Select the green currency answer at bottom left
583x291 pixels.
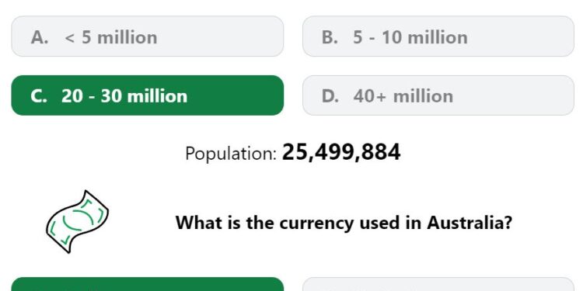(x=148, y=284)
